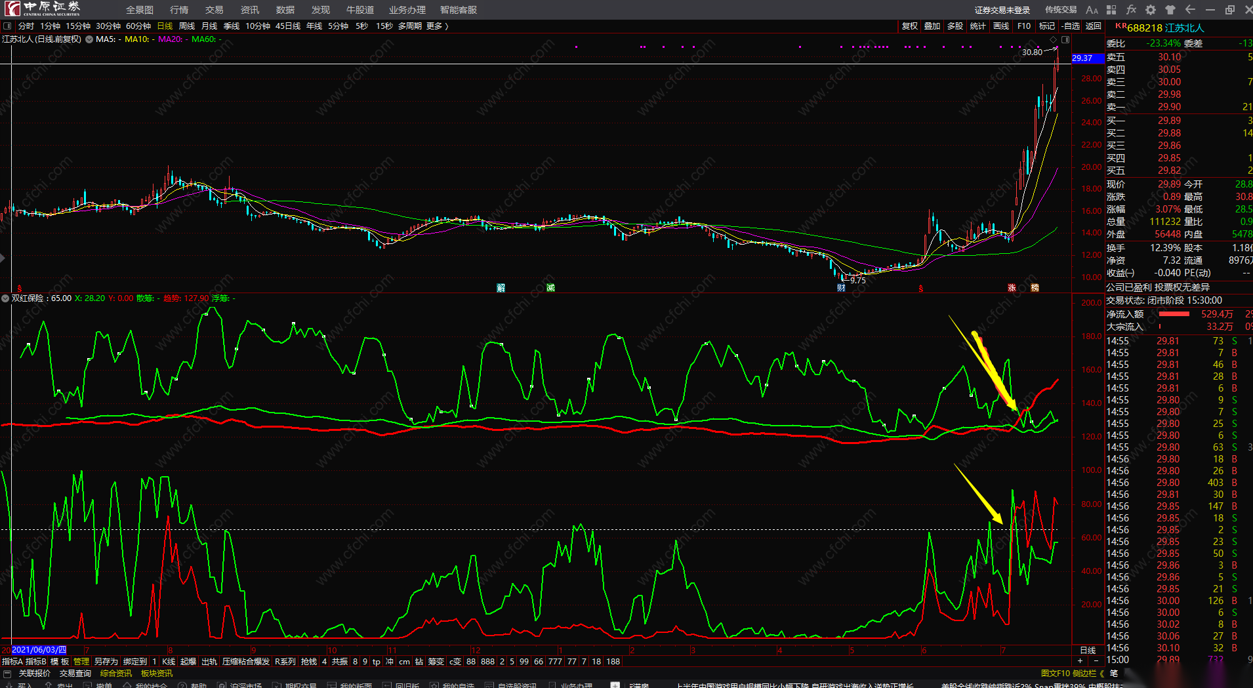Expand the MA indicator dropdown next to 江苏北人
1253x688 pixels.
coord(89,39)
